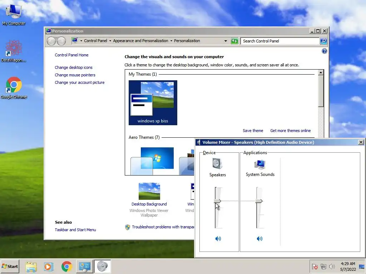Switch to Volume Mixer taskbar button
The height and width of the screenshot is (274, 366).
click(x=102, y=266)
